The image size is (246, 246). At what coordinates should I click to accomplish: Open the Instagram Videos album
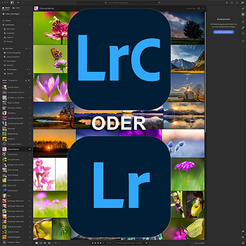point(16,242)
